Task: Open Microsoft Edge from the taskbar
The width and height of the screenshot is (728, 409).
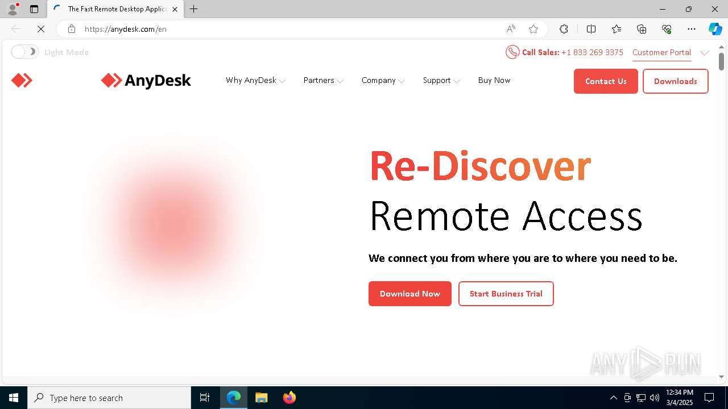Action: pos(234,398)
